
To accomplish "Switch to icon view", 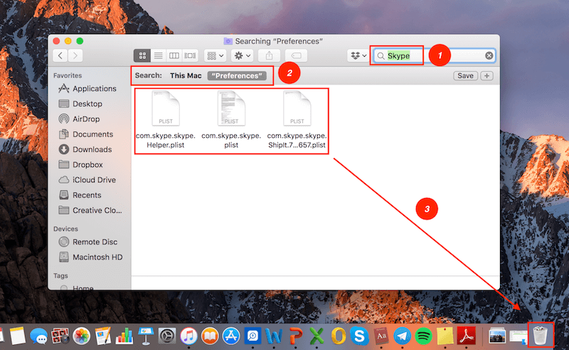I will pos(142,55).
